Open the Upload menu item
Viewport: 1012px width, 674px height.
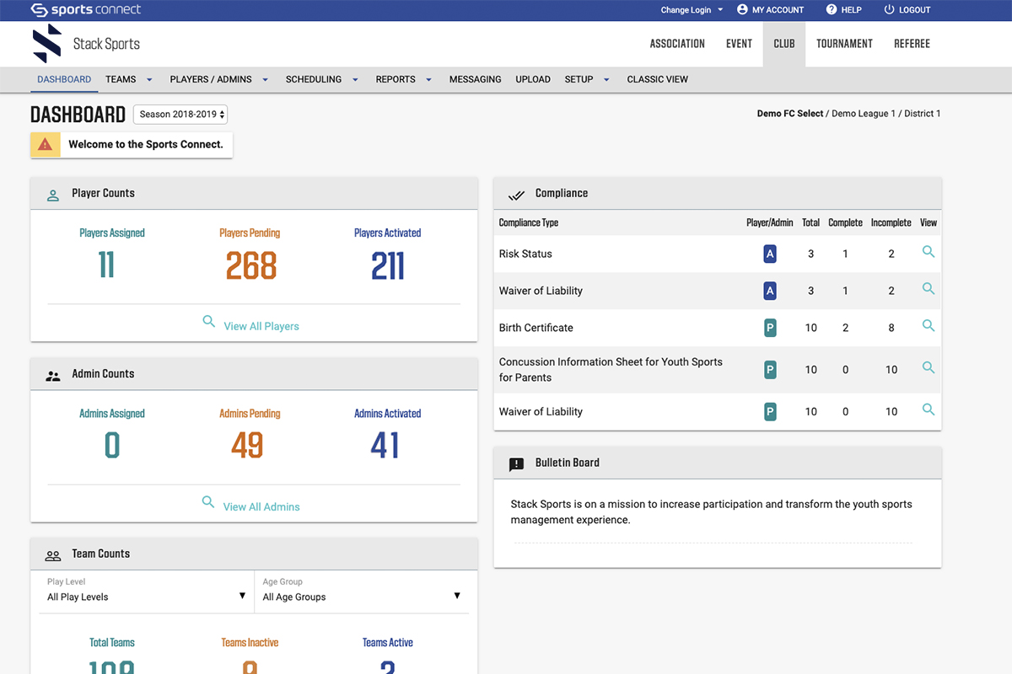coord(533,79)
